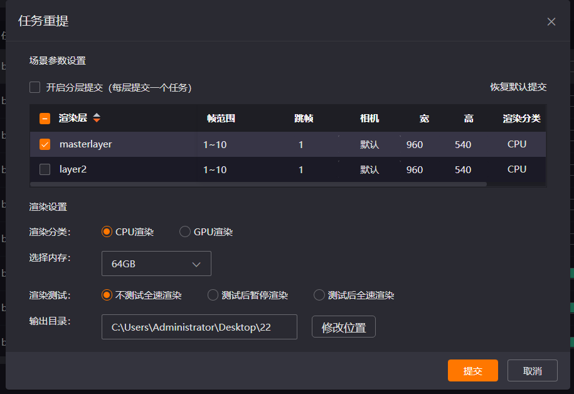The image size is (574, 394).
Task: Click the orange 提交 button
Action: pos(472,371)
